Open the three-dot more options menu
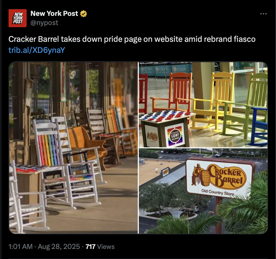276x259 pixels. [263, 14]
